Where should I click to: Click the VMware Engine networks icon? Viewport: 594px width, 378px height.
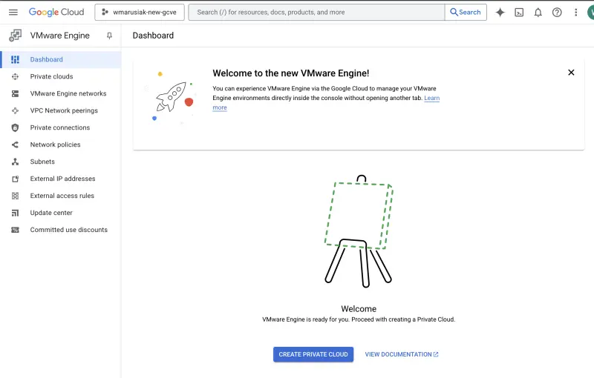click(x=15, y=93)
